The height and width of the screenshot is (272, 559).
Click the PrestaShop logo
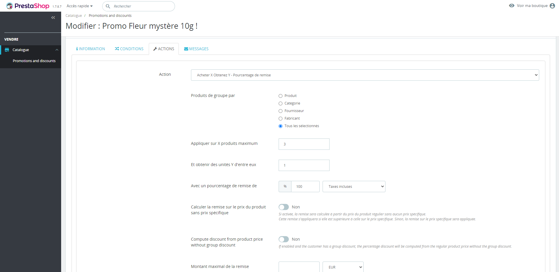(x=28, y=6)
